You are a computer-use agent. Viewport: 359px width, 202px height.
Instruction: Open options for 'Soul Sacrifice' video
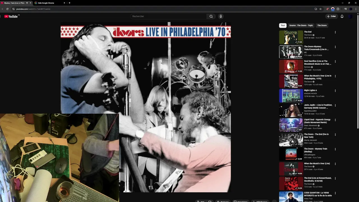click(x=335, y=61)
